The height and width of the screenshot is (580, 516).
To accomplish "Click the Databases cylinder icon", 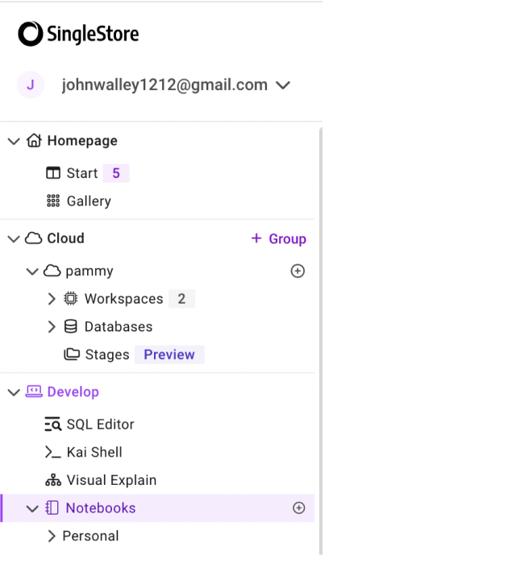I will [71, 327].
